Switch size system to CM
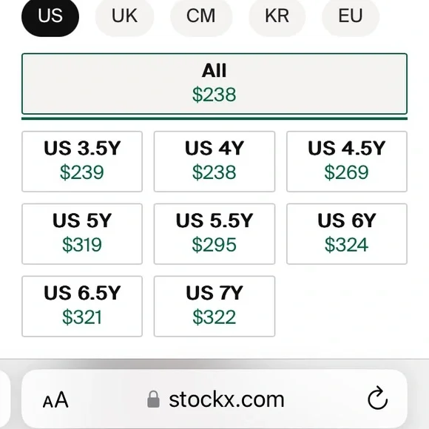429x429 pixels. [x=201, y=16]
